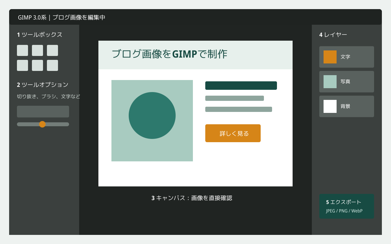Screen dimensions: 391x244
Task: Click the レイヤー panel heading
Action: pyautogui.click(x=333, y=35)
